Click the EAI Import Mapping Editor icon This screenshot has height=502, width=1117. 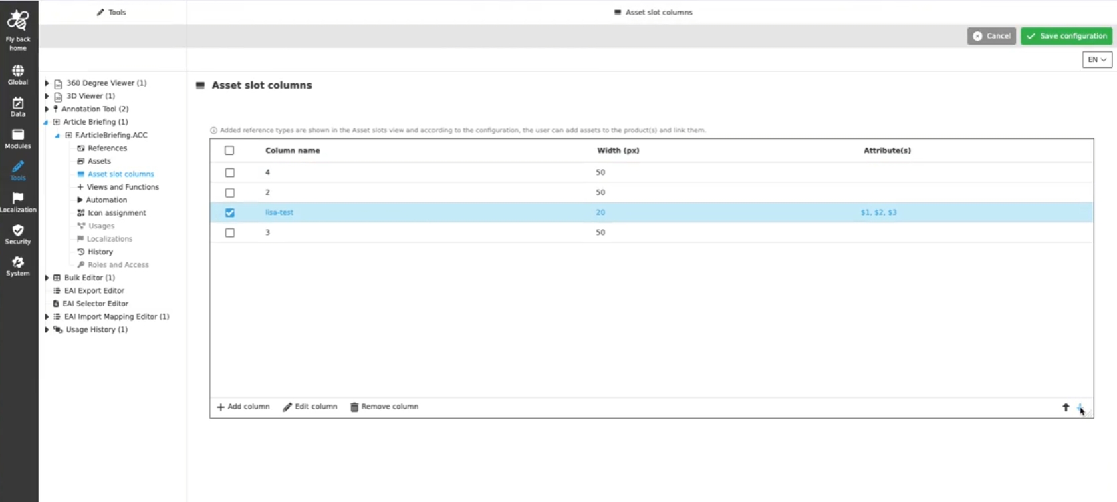click(x=57, y=316)
